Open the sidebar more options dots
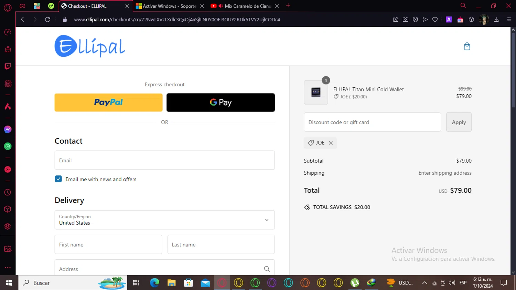This screenshot has width=516, height=290. point(8,267)
